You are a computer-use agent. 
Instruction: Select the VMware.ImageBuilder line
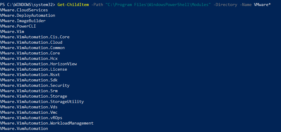pyautogui.click(x=23, y=21)
